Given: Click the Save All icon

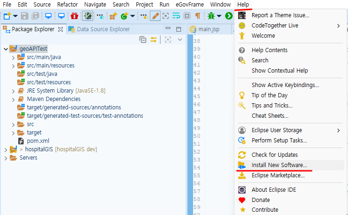Looking at the screenshot, I should point(35,16).
